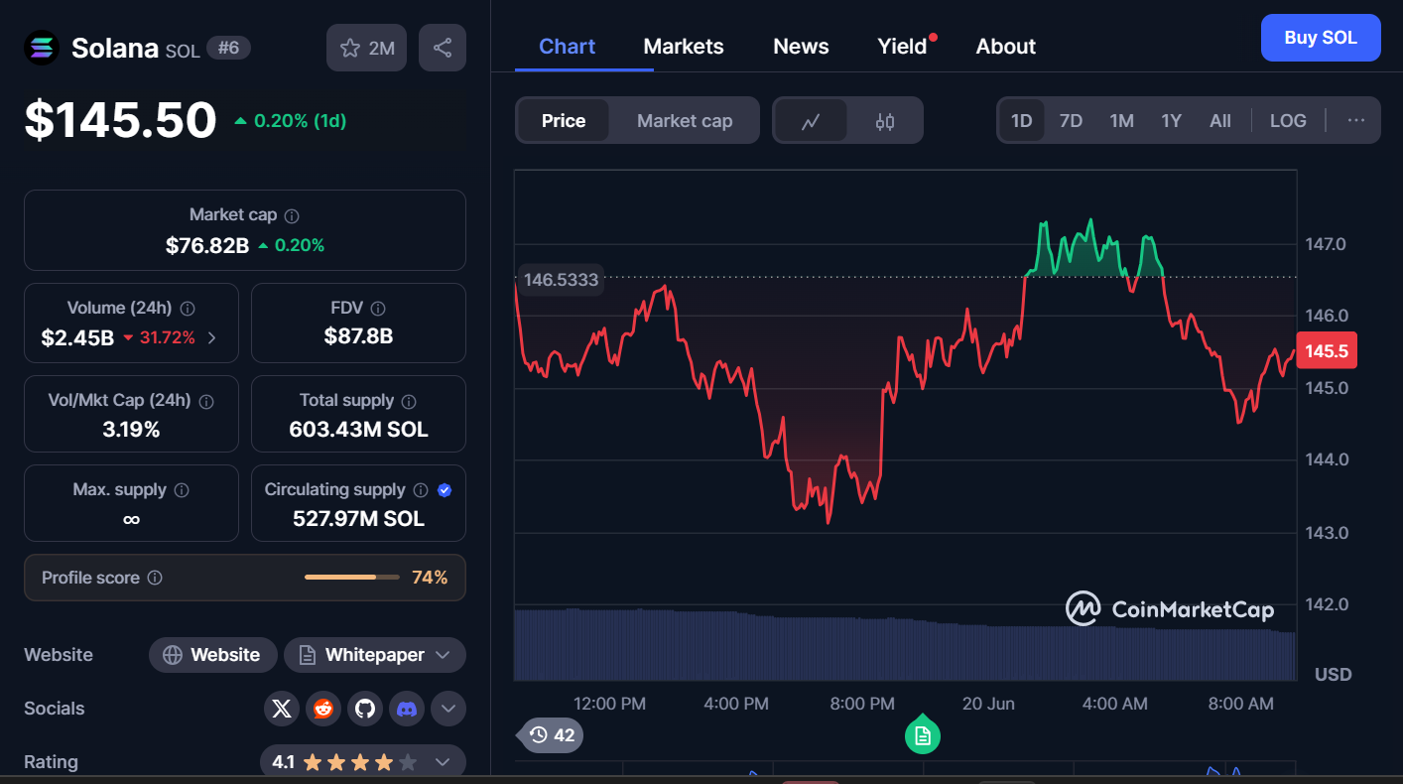The height and width of the screenshot is (784, 1403).
Task: Expand the Whitepaper dropdown
Action: pyautogui.click(x=443, y=655)
